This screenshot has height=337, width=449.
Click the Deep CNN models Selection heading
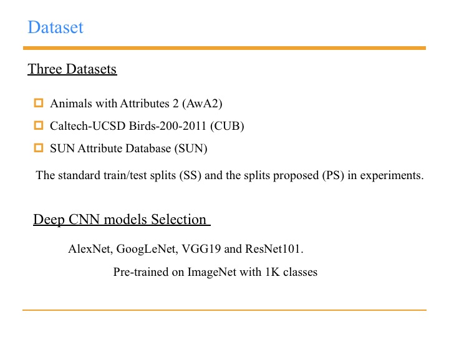click(122, 220)
